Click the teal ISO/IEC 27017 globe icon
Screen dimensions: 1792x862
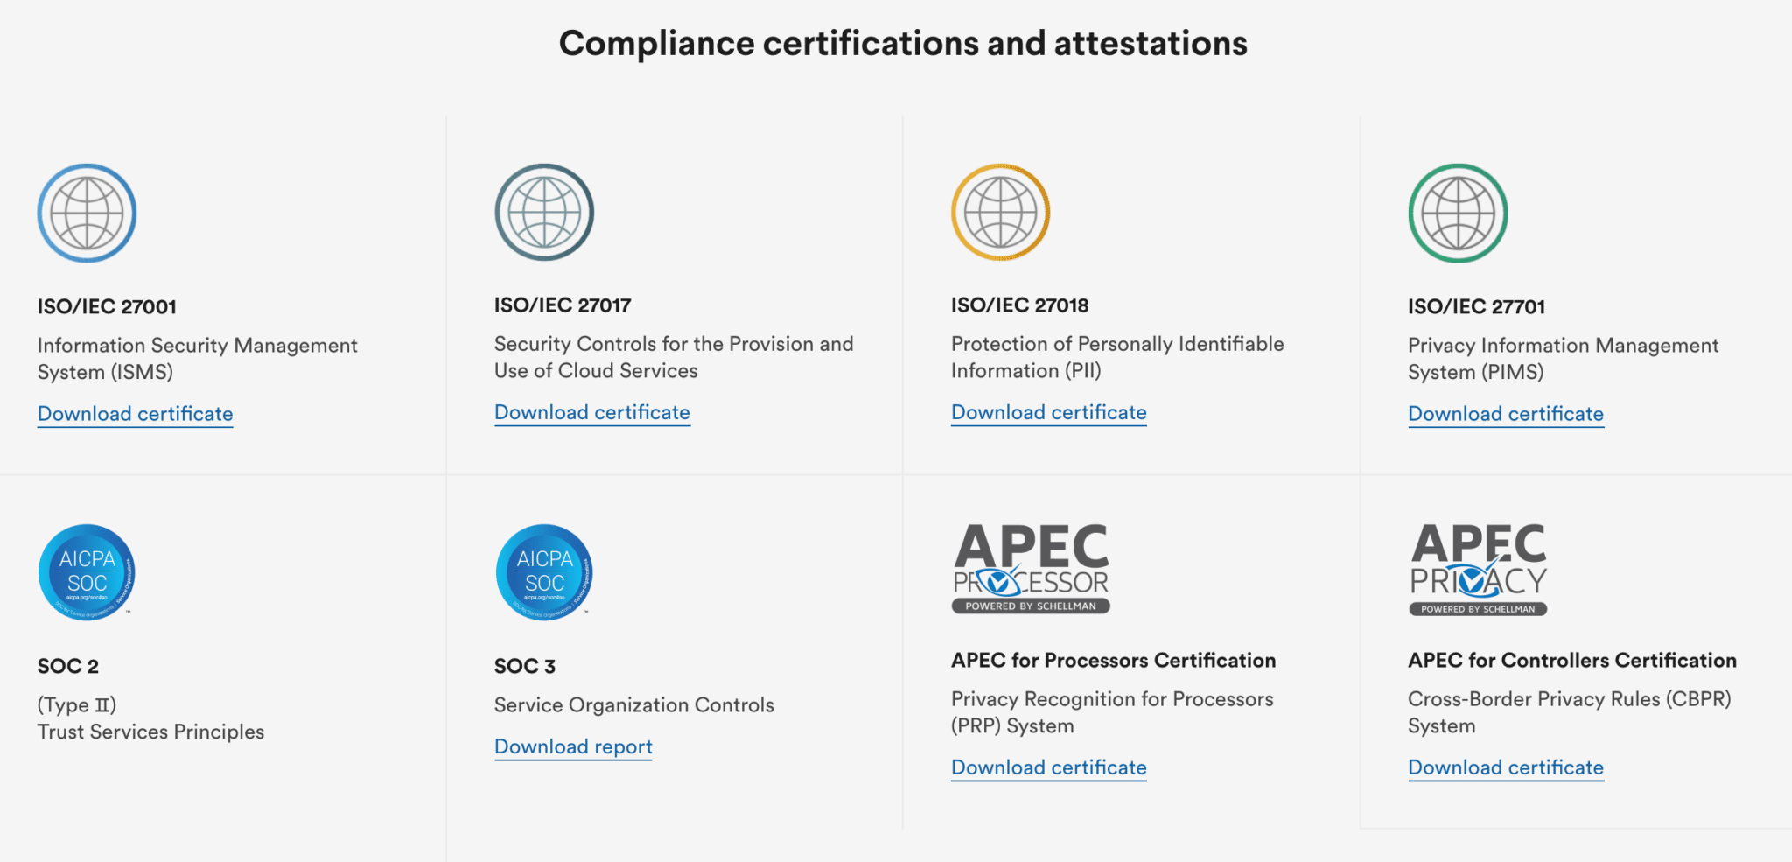pyautogui.click(x=544, y=212)
